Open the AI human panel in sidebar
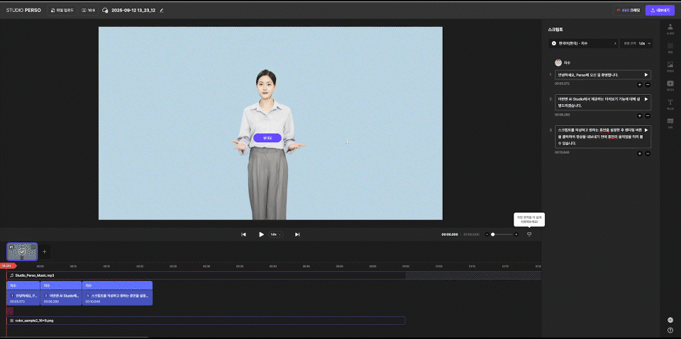The height and width of the screenshot is (339, 681). click(x=670, y=28)
